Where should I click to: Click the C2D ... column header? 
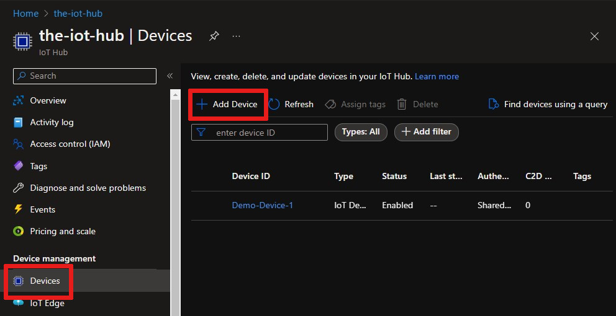pyautogui.click(x=538, y=177)
